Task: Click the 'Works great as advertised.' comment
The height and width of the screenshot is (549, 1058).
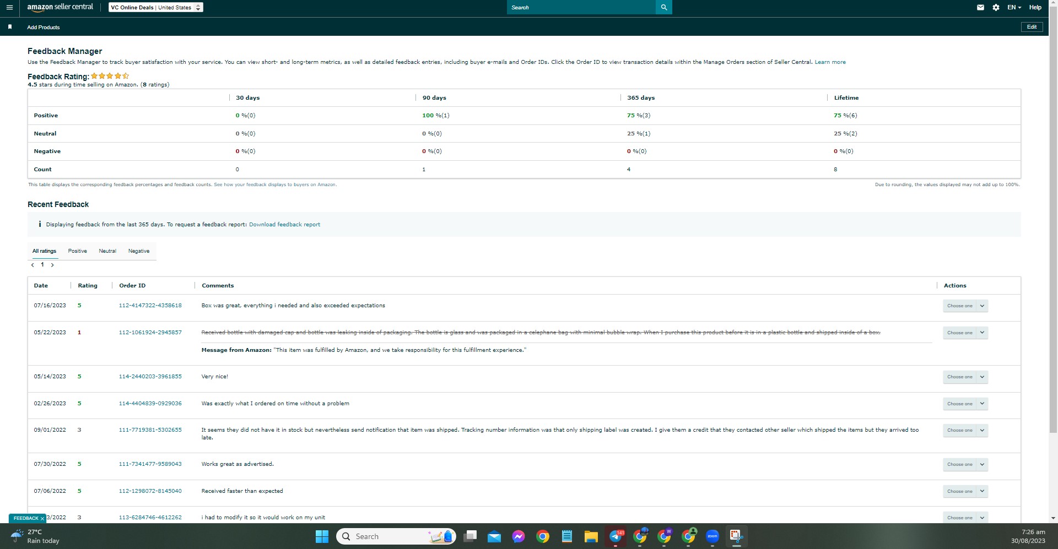Action: (x=237, y=464)
